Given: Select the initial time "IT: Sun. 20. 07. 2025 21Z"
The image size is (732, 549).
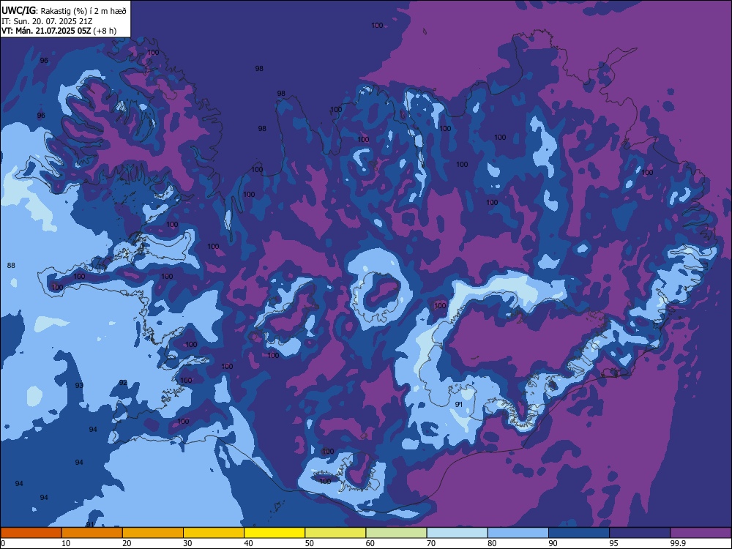Looking at the screenshot, I should [x=47, y=21].
